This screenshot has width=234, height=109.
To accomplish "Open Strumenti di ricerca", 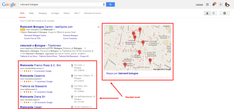I will coord(92,13).
